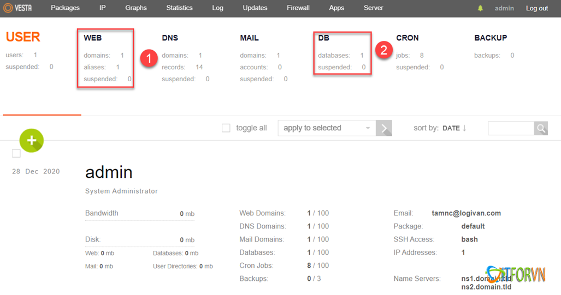Click the Vesta logo in top bar

coord(17,8)
